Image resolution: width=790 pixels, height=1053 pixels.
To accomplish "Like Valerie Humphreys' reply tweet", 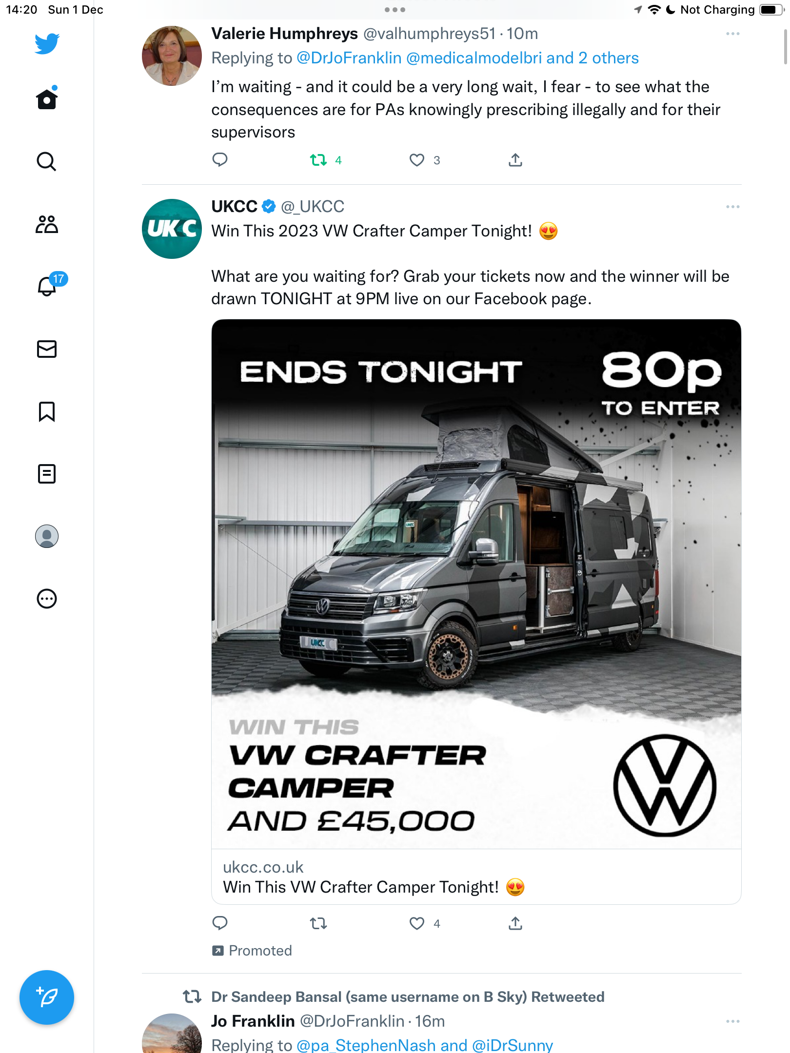I will [416, 160].
